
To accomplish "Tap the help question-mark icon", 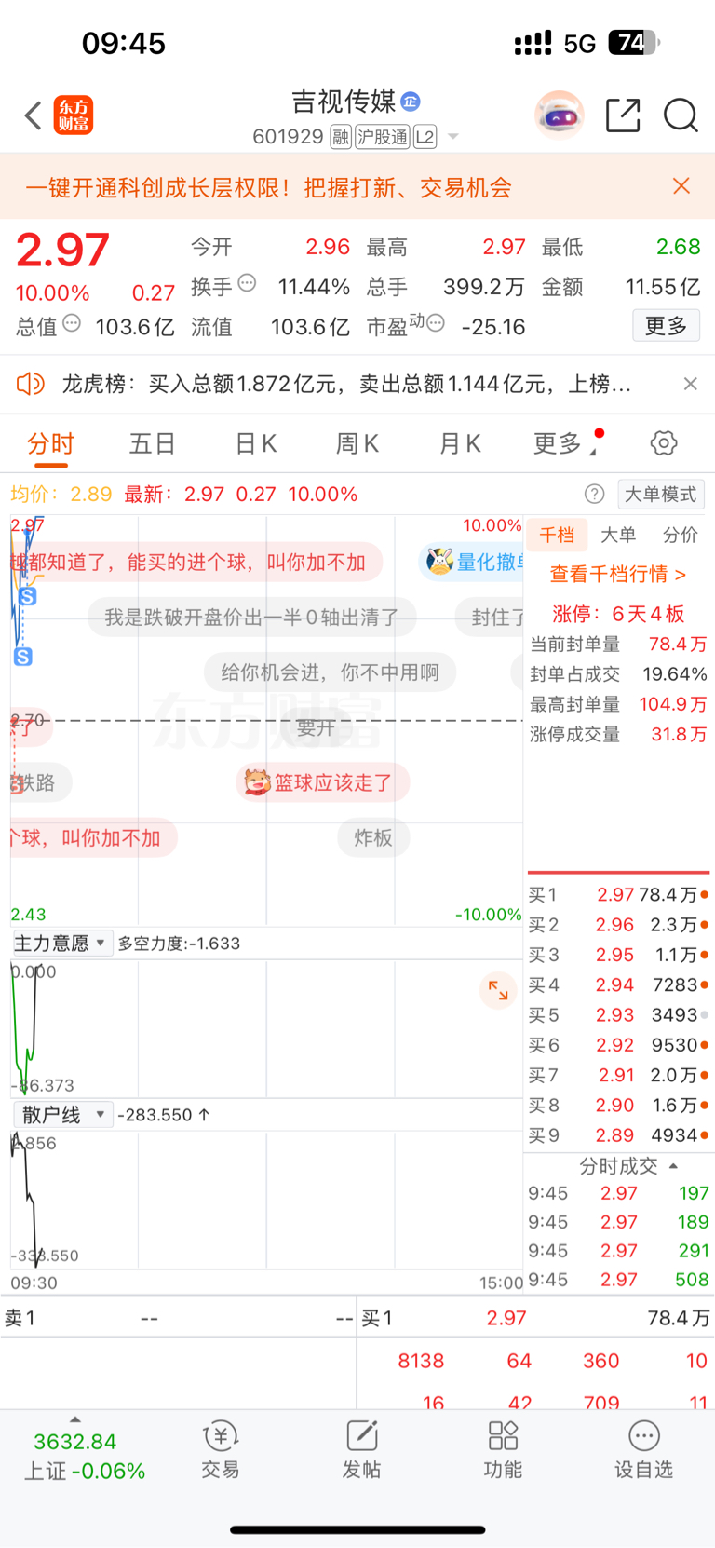I will 594,494.
